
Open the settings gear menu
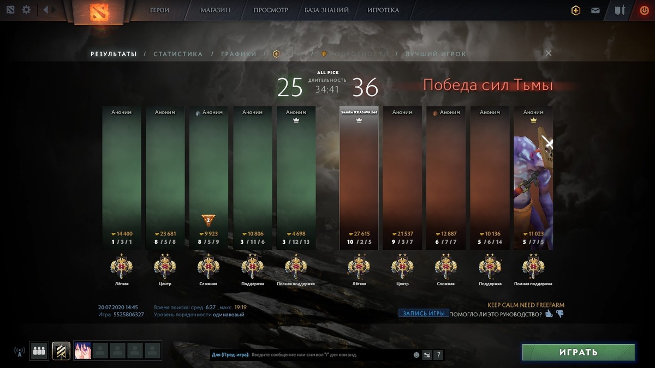coord(26,10)
